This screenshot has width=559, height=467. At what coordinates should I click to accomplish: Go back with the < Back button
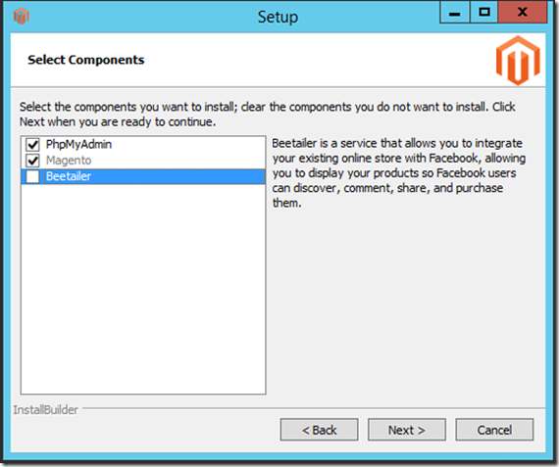point(319,430)
